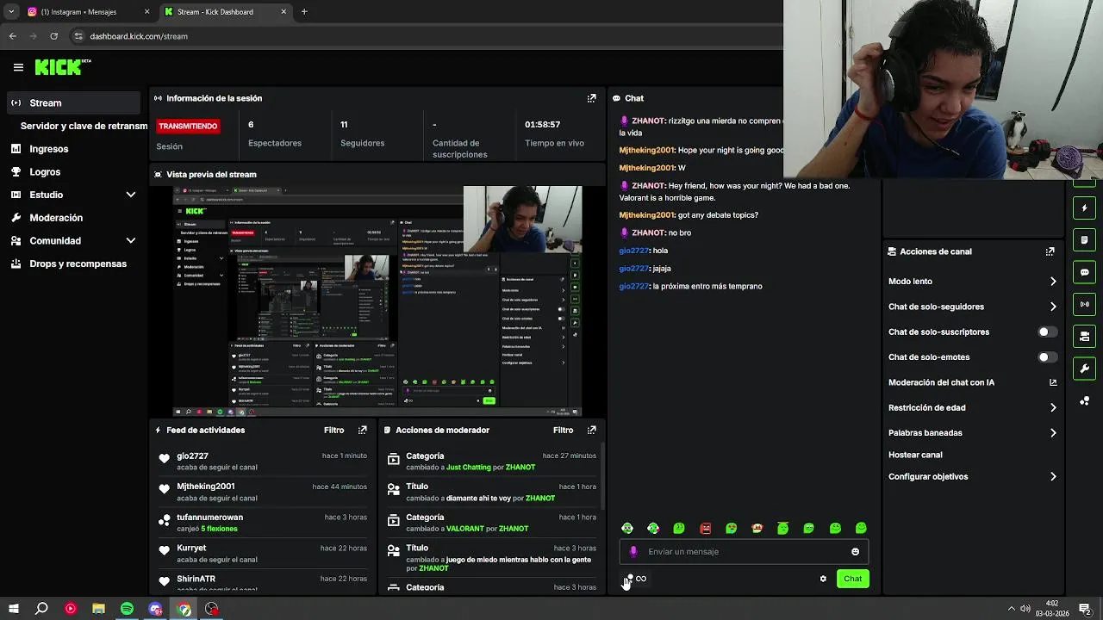1103x620 pixels.
Task: Reload the browser page
Action: 53,36
